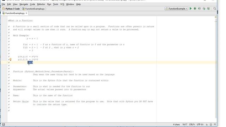Click the 'Name:' comment label
The width and height of the screenshot is (226, 127).
16,96
